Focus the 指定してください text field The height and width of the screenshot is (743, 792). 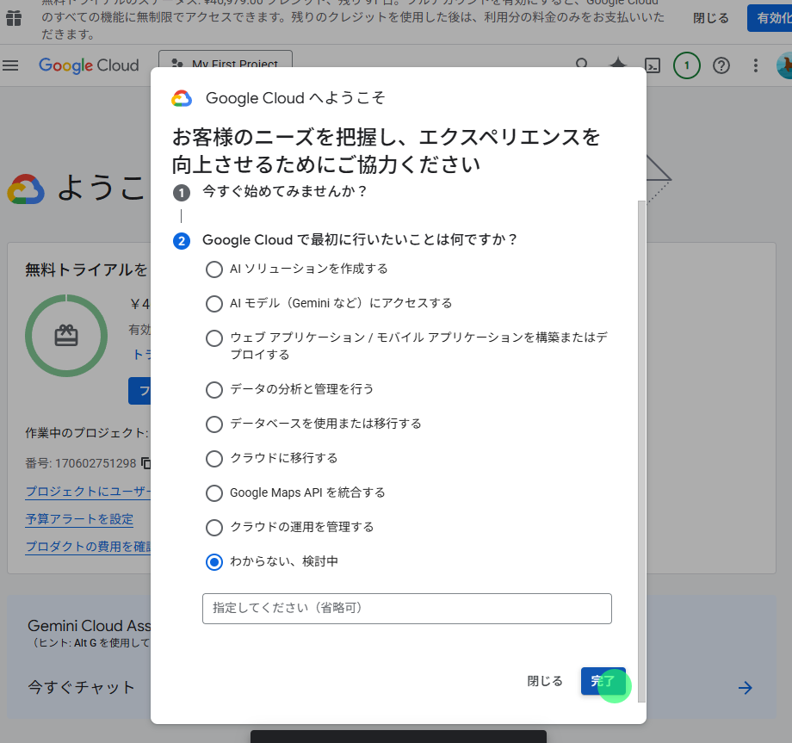406,608
